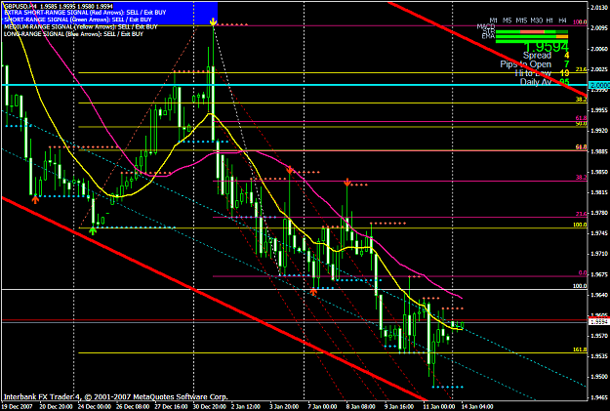Click the 1.9675 price axis label
The image size is (610, 411).
[599, 274]
